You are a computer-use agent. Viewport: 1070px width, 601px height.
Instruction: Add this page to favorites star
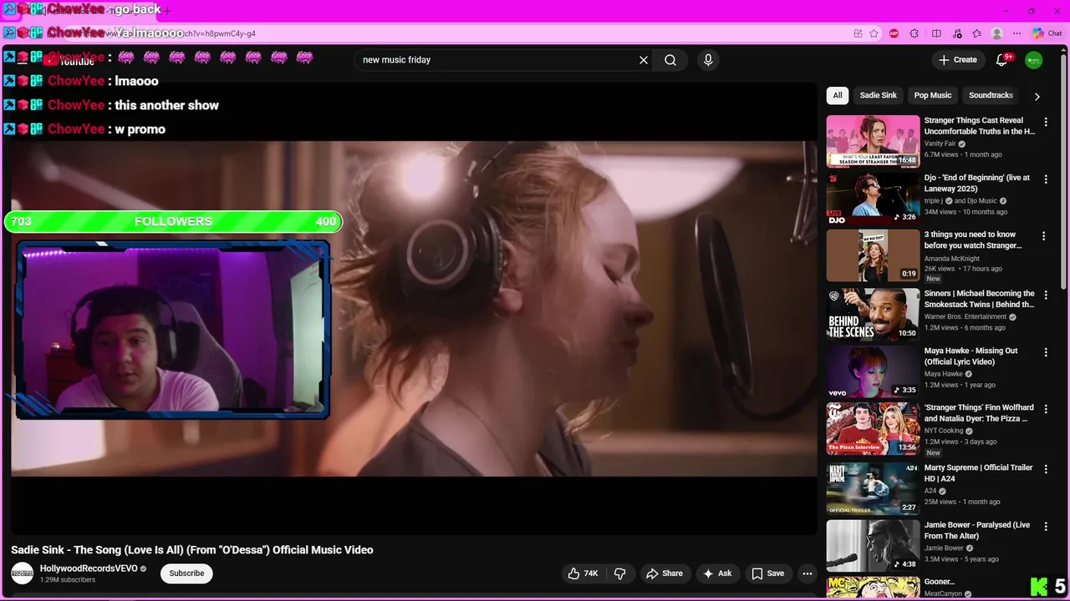(x=874, y=33)
